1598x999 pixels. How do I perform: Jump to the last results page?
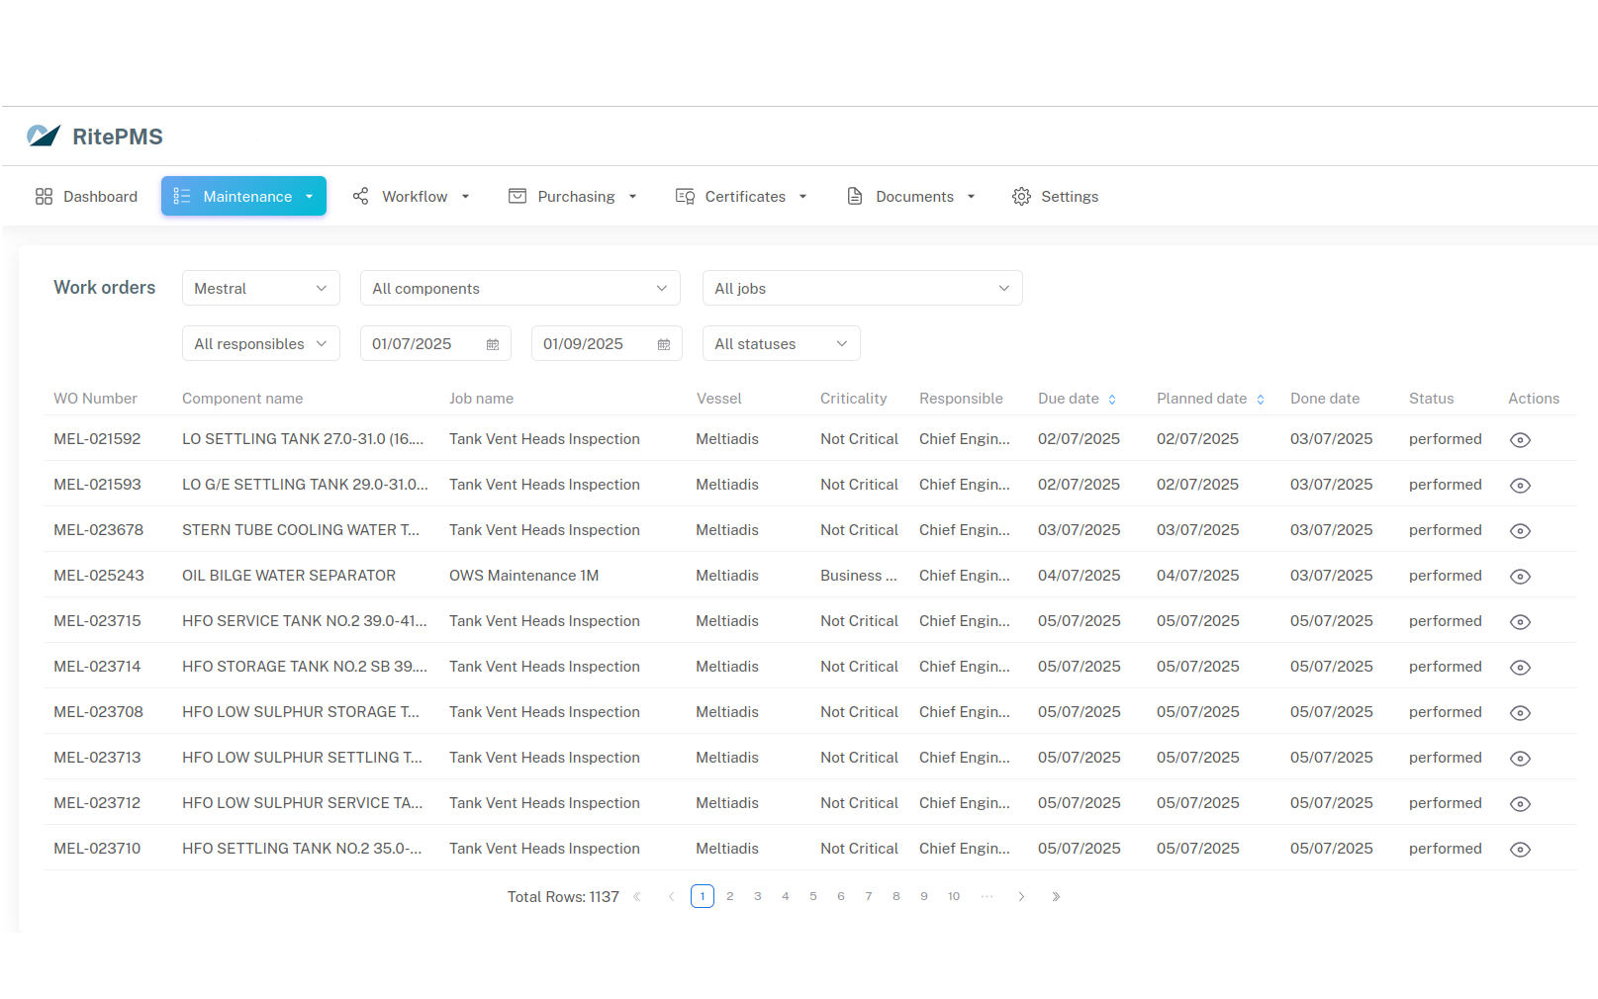[1056, 897]
